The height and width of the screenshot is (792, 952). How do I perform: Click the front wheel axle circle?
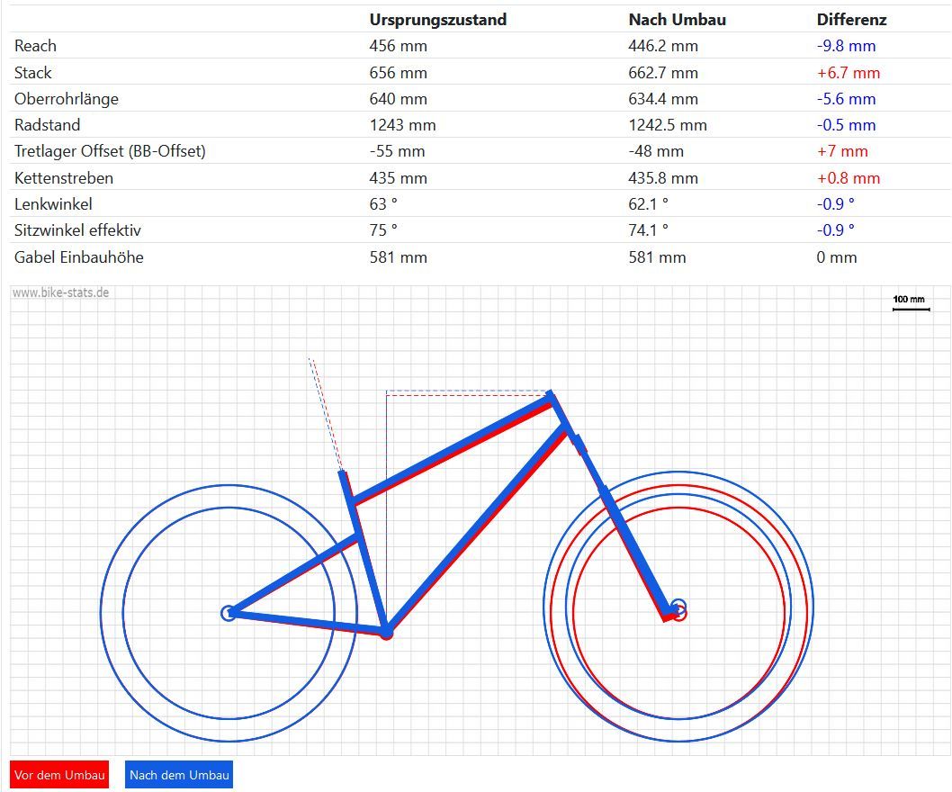[678, 609]
